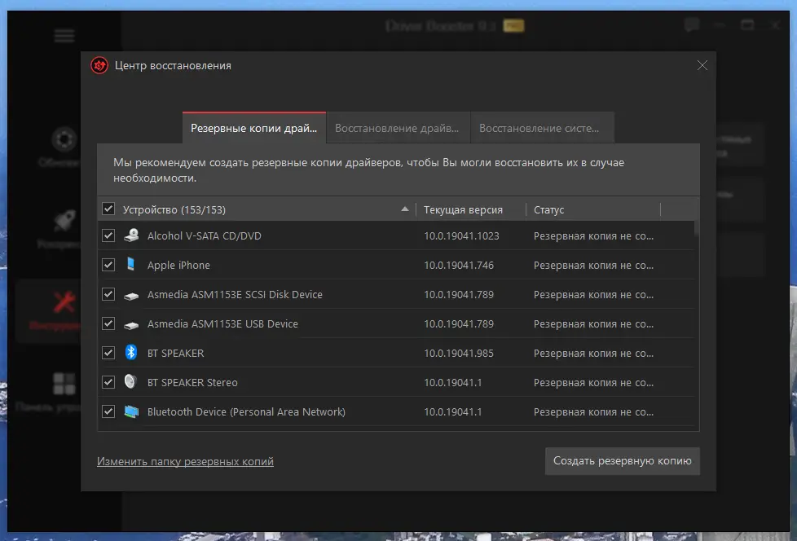Open the Boost rocket icon in sidebar

pyautogui.click(x=64, y=221)
